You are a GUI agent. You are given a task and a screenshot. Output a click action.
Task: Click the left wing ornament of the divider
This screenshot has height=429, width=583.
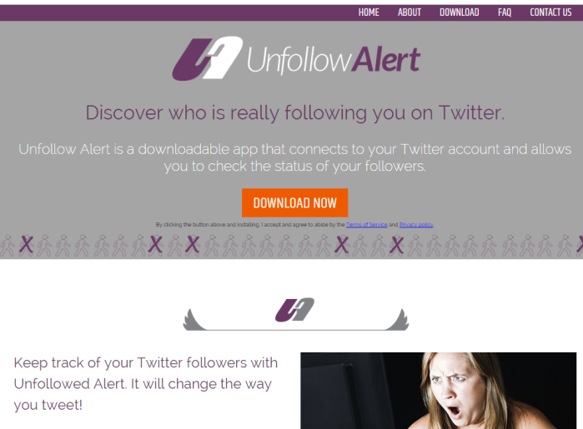[x=194, y=319]
